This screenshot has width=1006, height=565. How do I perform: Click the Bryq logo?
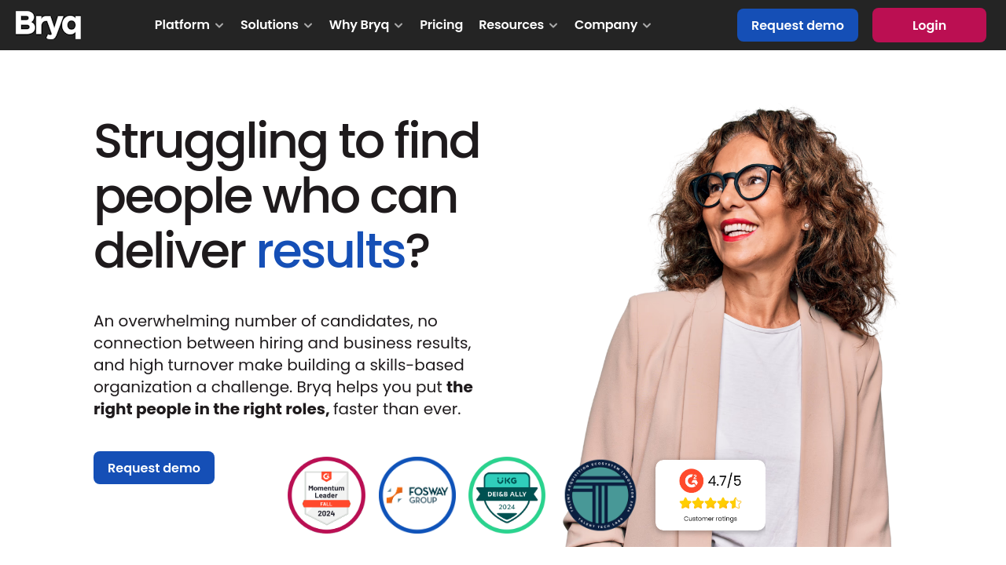click(x=48, y=24)
